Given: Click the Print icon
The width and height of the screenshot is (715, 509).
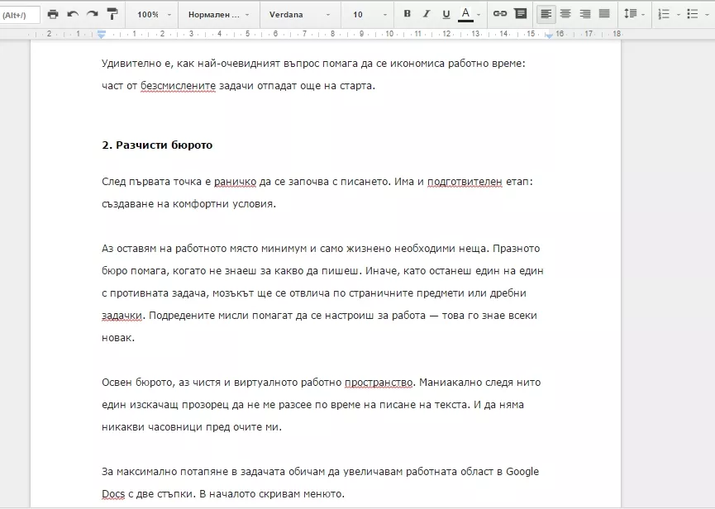Looking at the screenshot, I should (53, 14).
